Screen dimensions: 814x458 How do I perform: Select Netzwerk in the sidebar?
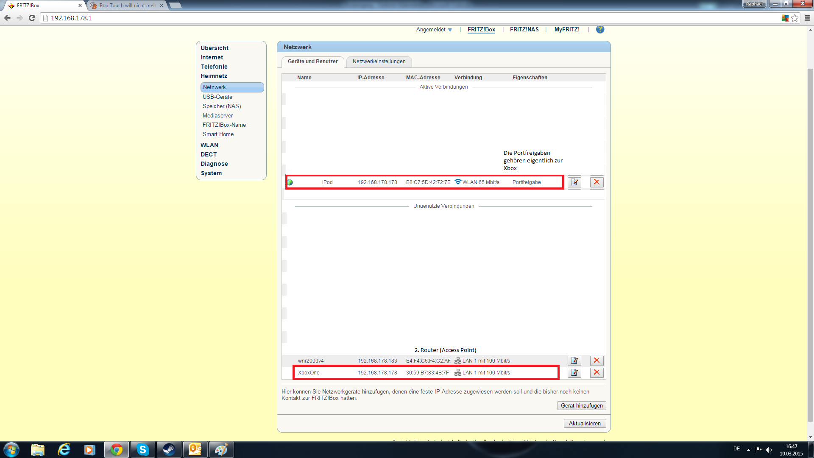(232, 87)
